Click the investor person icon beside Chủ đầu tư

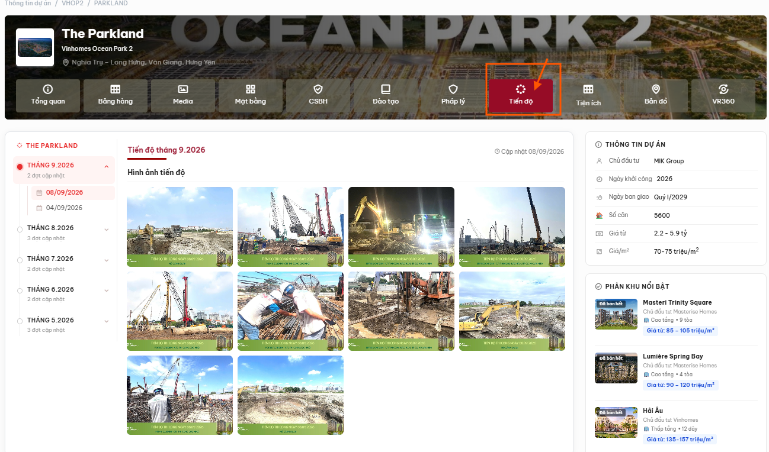click(599, 161)
